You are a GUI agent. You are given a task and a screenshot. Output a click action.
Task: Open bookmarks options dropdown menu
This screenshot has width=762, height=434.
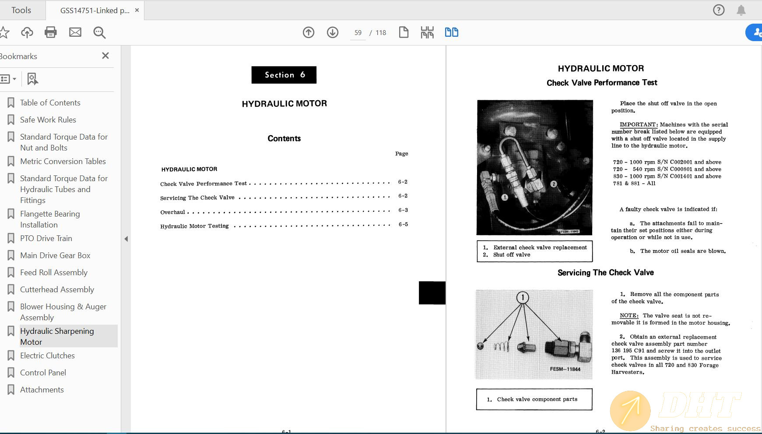[8, 79]
